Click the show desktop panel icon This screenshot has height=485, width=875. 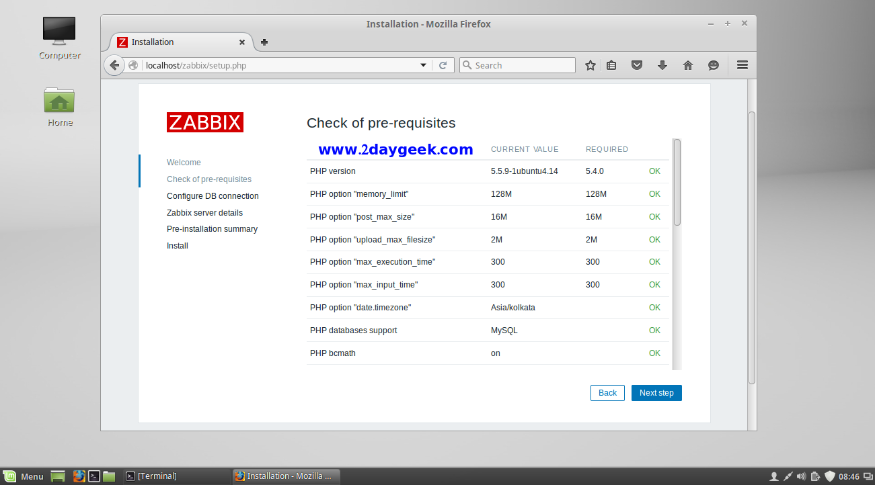58,476
